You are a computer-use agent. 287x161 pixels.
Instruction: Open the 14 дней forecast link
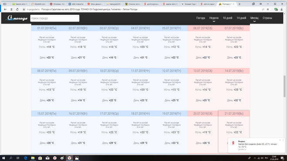[x=241, y=18]
